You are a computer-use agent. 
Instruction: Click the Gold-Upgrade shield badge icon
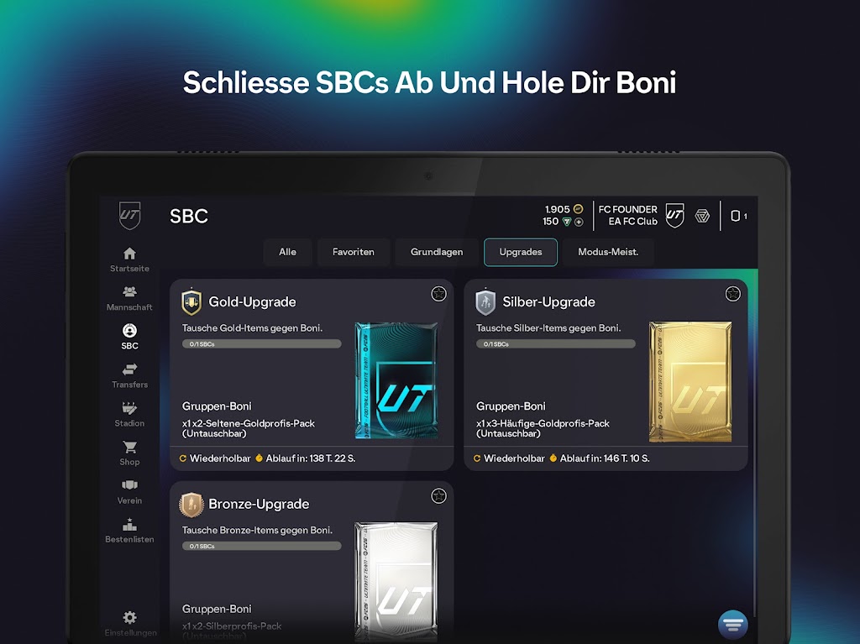[x=191, y=301]
